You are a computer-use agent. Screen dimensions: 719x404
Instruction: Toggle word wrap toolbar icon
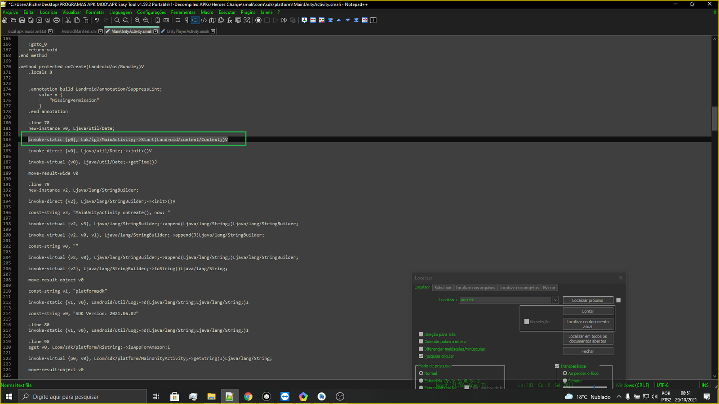(178, 20)
